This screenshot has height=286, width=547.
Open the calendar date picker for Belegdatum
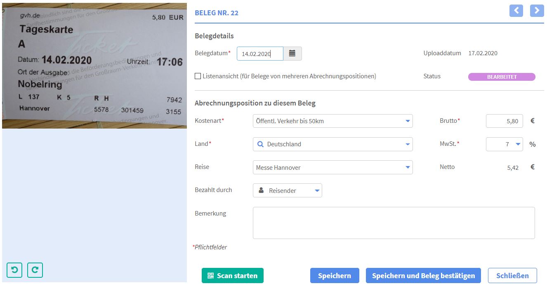point(292,54)
